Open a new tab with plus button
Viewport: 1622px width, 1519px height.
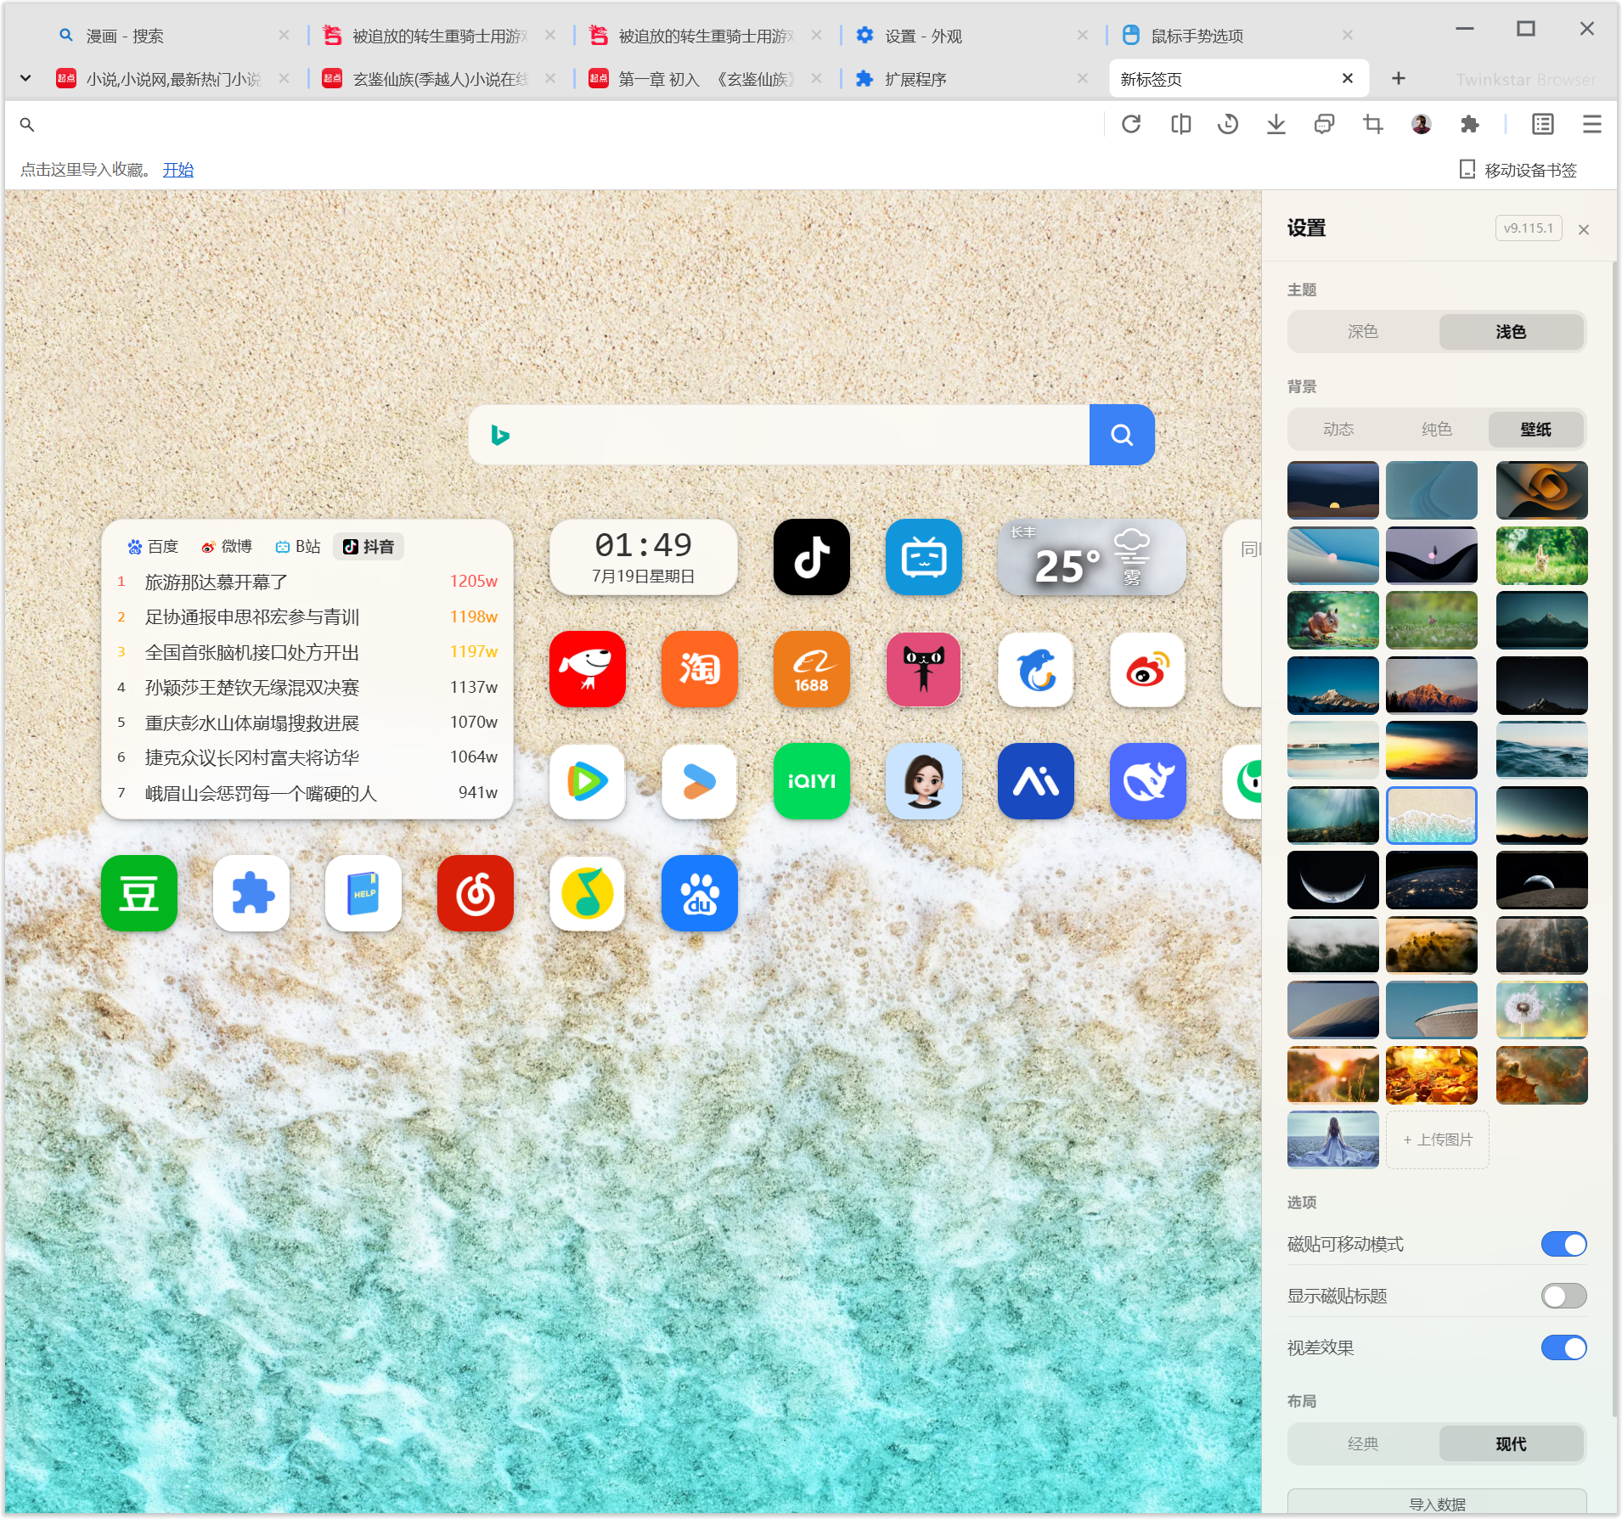coord(1398,78)
